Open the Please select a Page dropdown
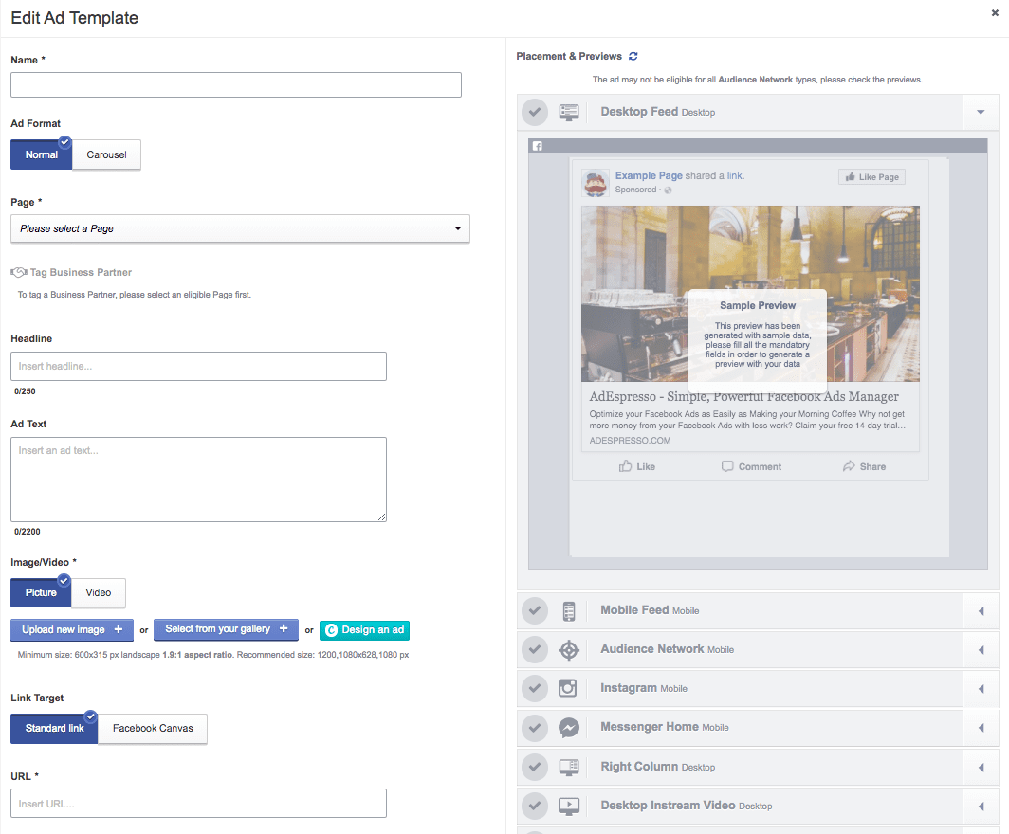The width and height of the screenshot is (1009, 834). click(x=240, y=228)
